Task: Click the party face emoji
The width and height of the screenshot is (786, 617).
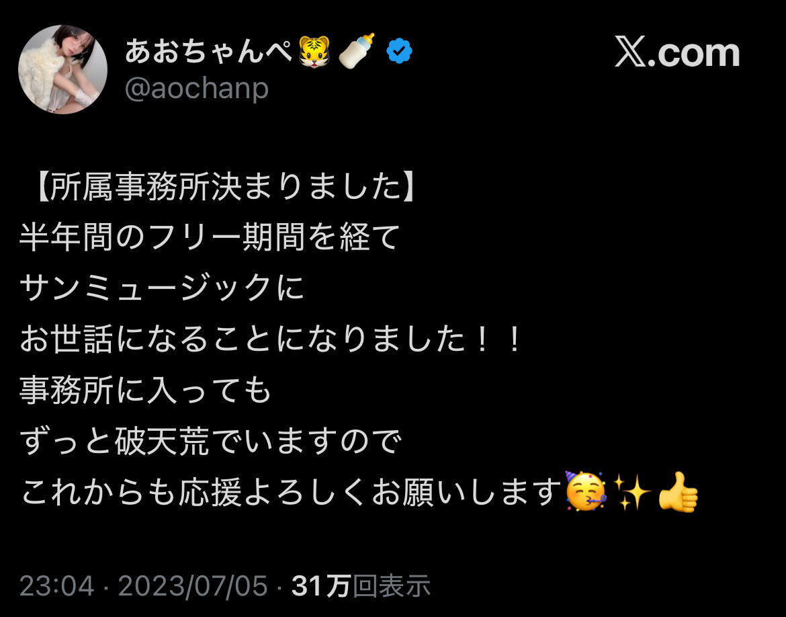Action: click(586, 491)
